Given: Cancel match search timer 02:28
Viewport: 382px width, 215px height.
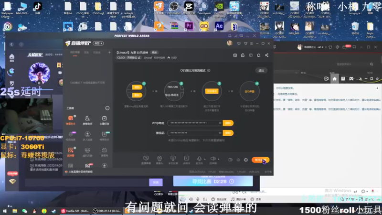Looking at the screenshot, I should (x=232, y=182).
